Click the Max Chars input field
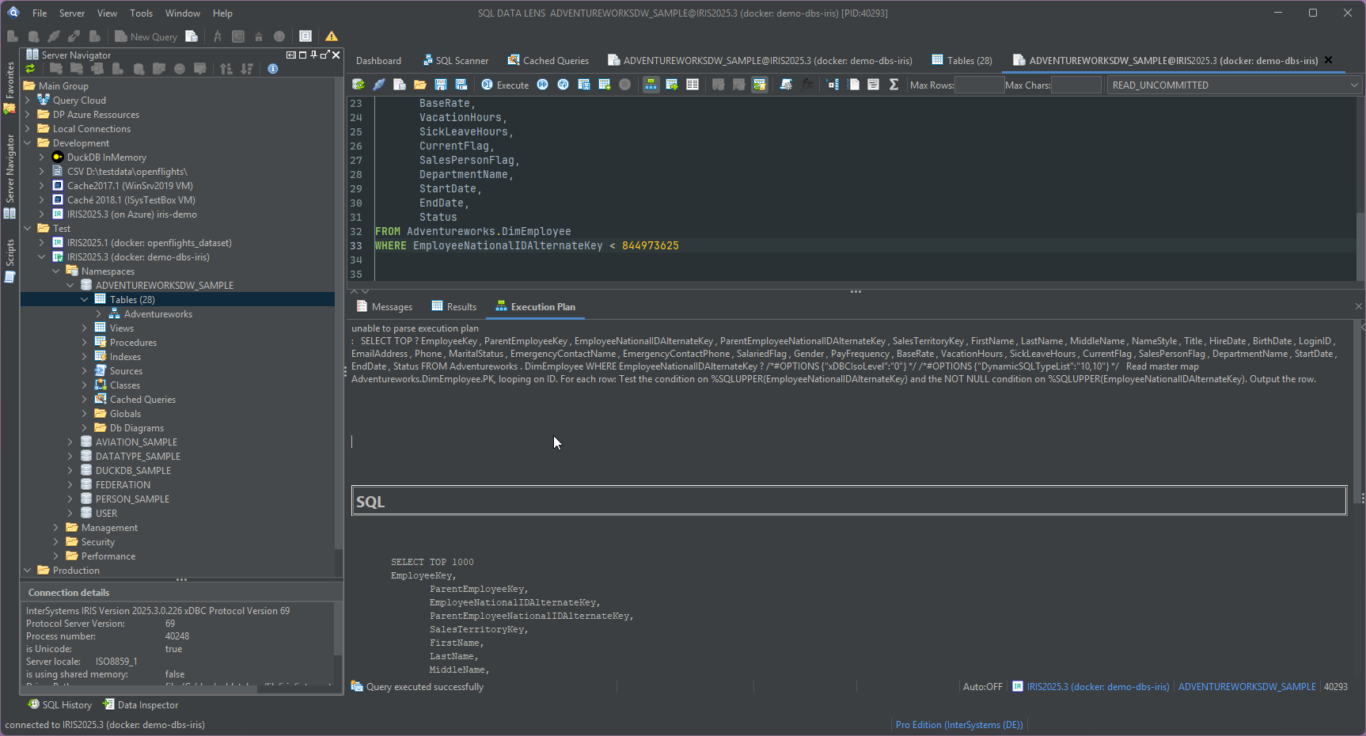The image size is (1366, 736). click(x=1076, y=85)
